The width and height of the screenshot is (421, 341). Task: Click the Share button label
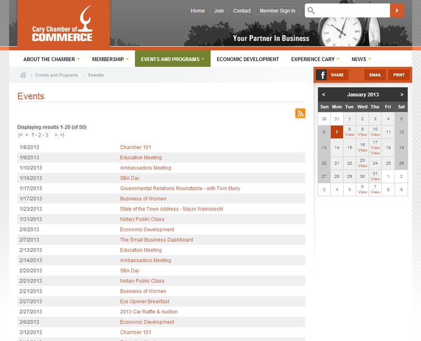[x=337, y=75]
